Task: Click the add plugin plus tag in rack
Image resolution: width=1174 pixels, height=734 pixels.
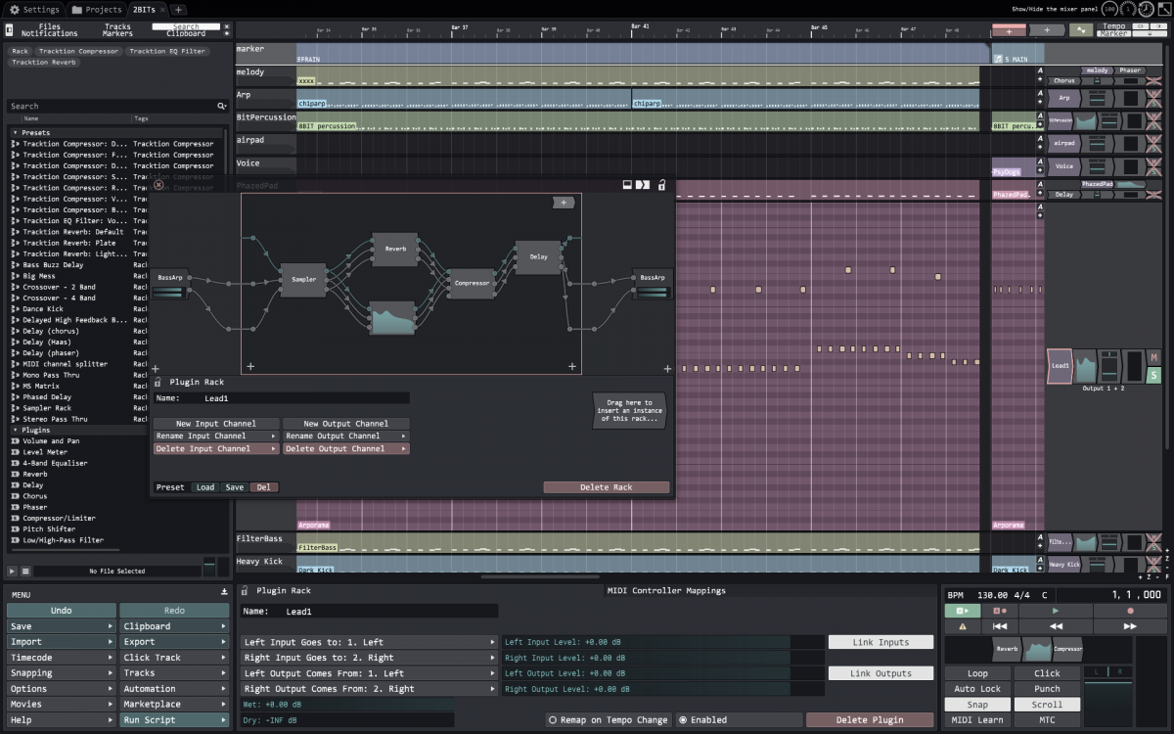Action: pos(564,203)
